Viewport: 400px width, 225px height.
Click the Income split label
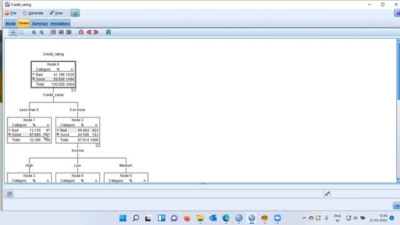77,151
